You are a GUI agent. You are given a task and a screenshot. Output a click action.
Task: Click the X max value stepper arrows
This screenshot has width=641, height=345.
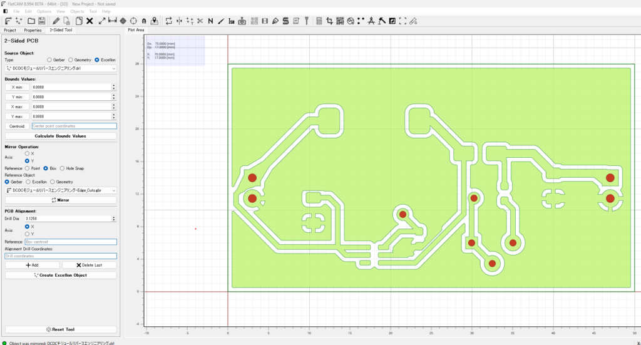(114, 106)
